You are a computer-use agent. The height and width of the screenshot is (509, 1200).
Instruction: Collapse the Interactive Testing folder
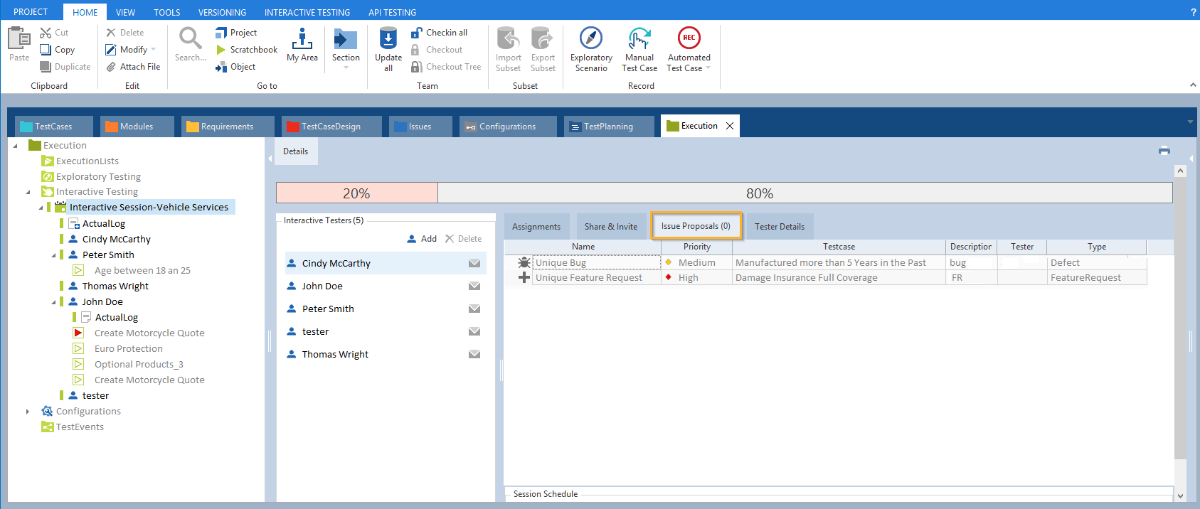click(28, 192)
